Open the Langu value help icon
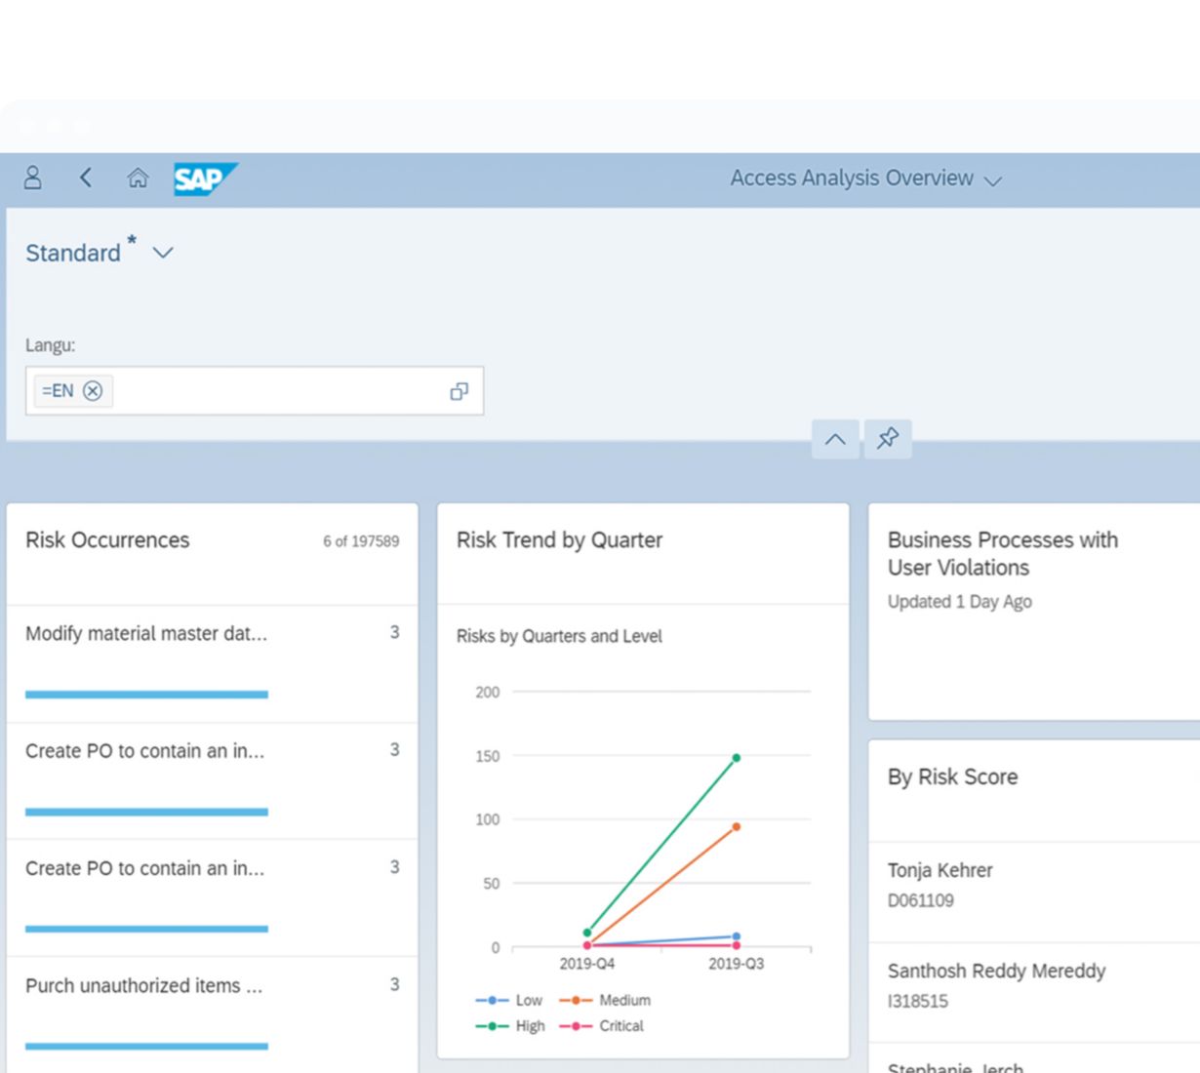This screenshot has height=1073, width=1200. pyautogui.click(x=459, y=391)
